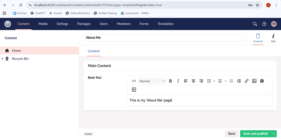Open the media picker image icon
This screenshot has height=139, width=281.
point(254,81)
